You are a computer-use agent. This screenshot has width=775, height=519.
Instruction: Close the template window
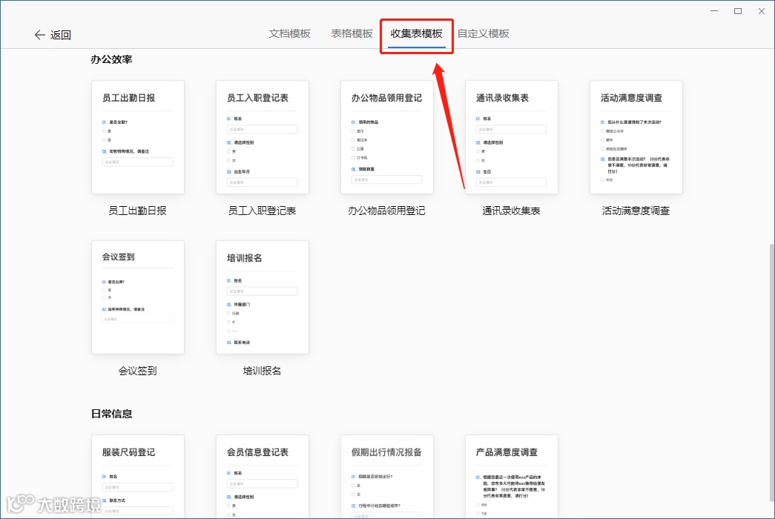(x=762, y=11)
